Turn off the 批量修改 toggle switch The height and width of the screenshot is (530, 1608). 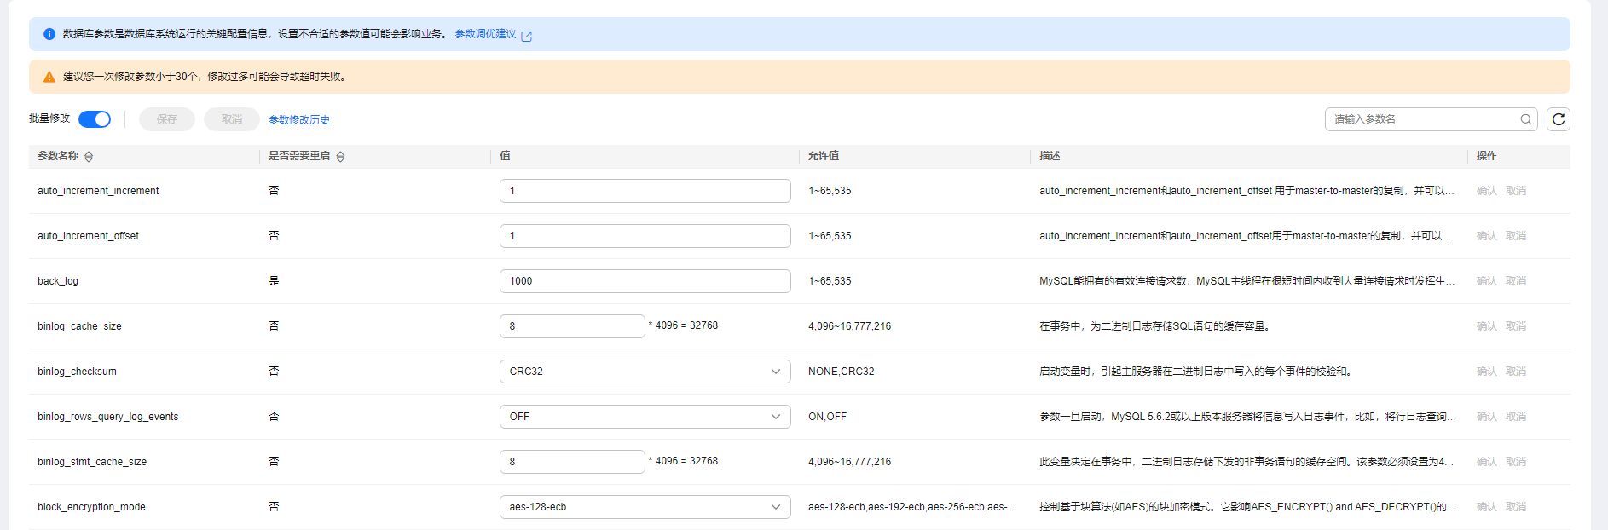point(95,119)
